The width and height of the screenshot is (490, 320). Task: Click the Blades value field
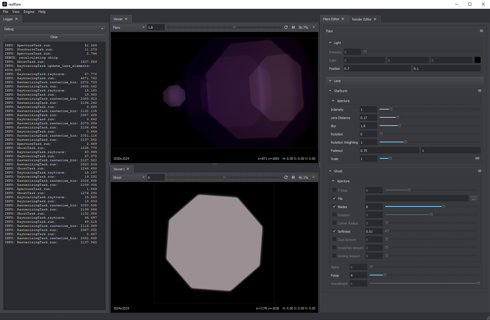(x=374, y=207)
